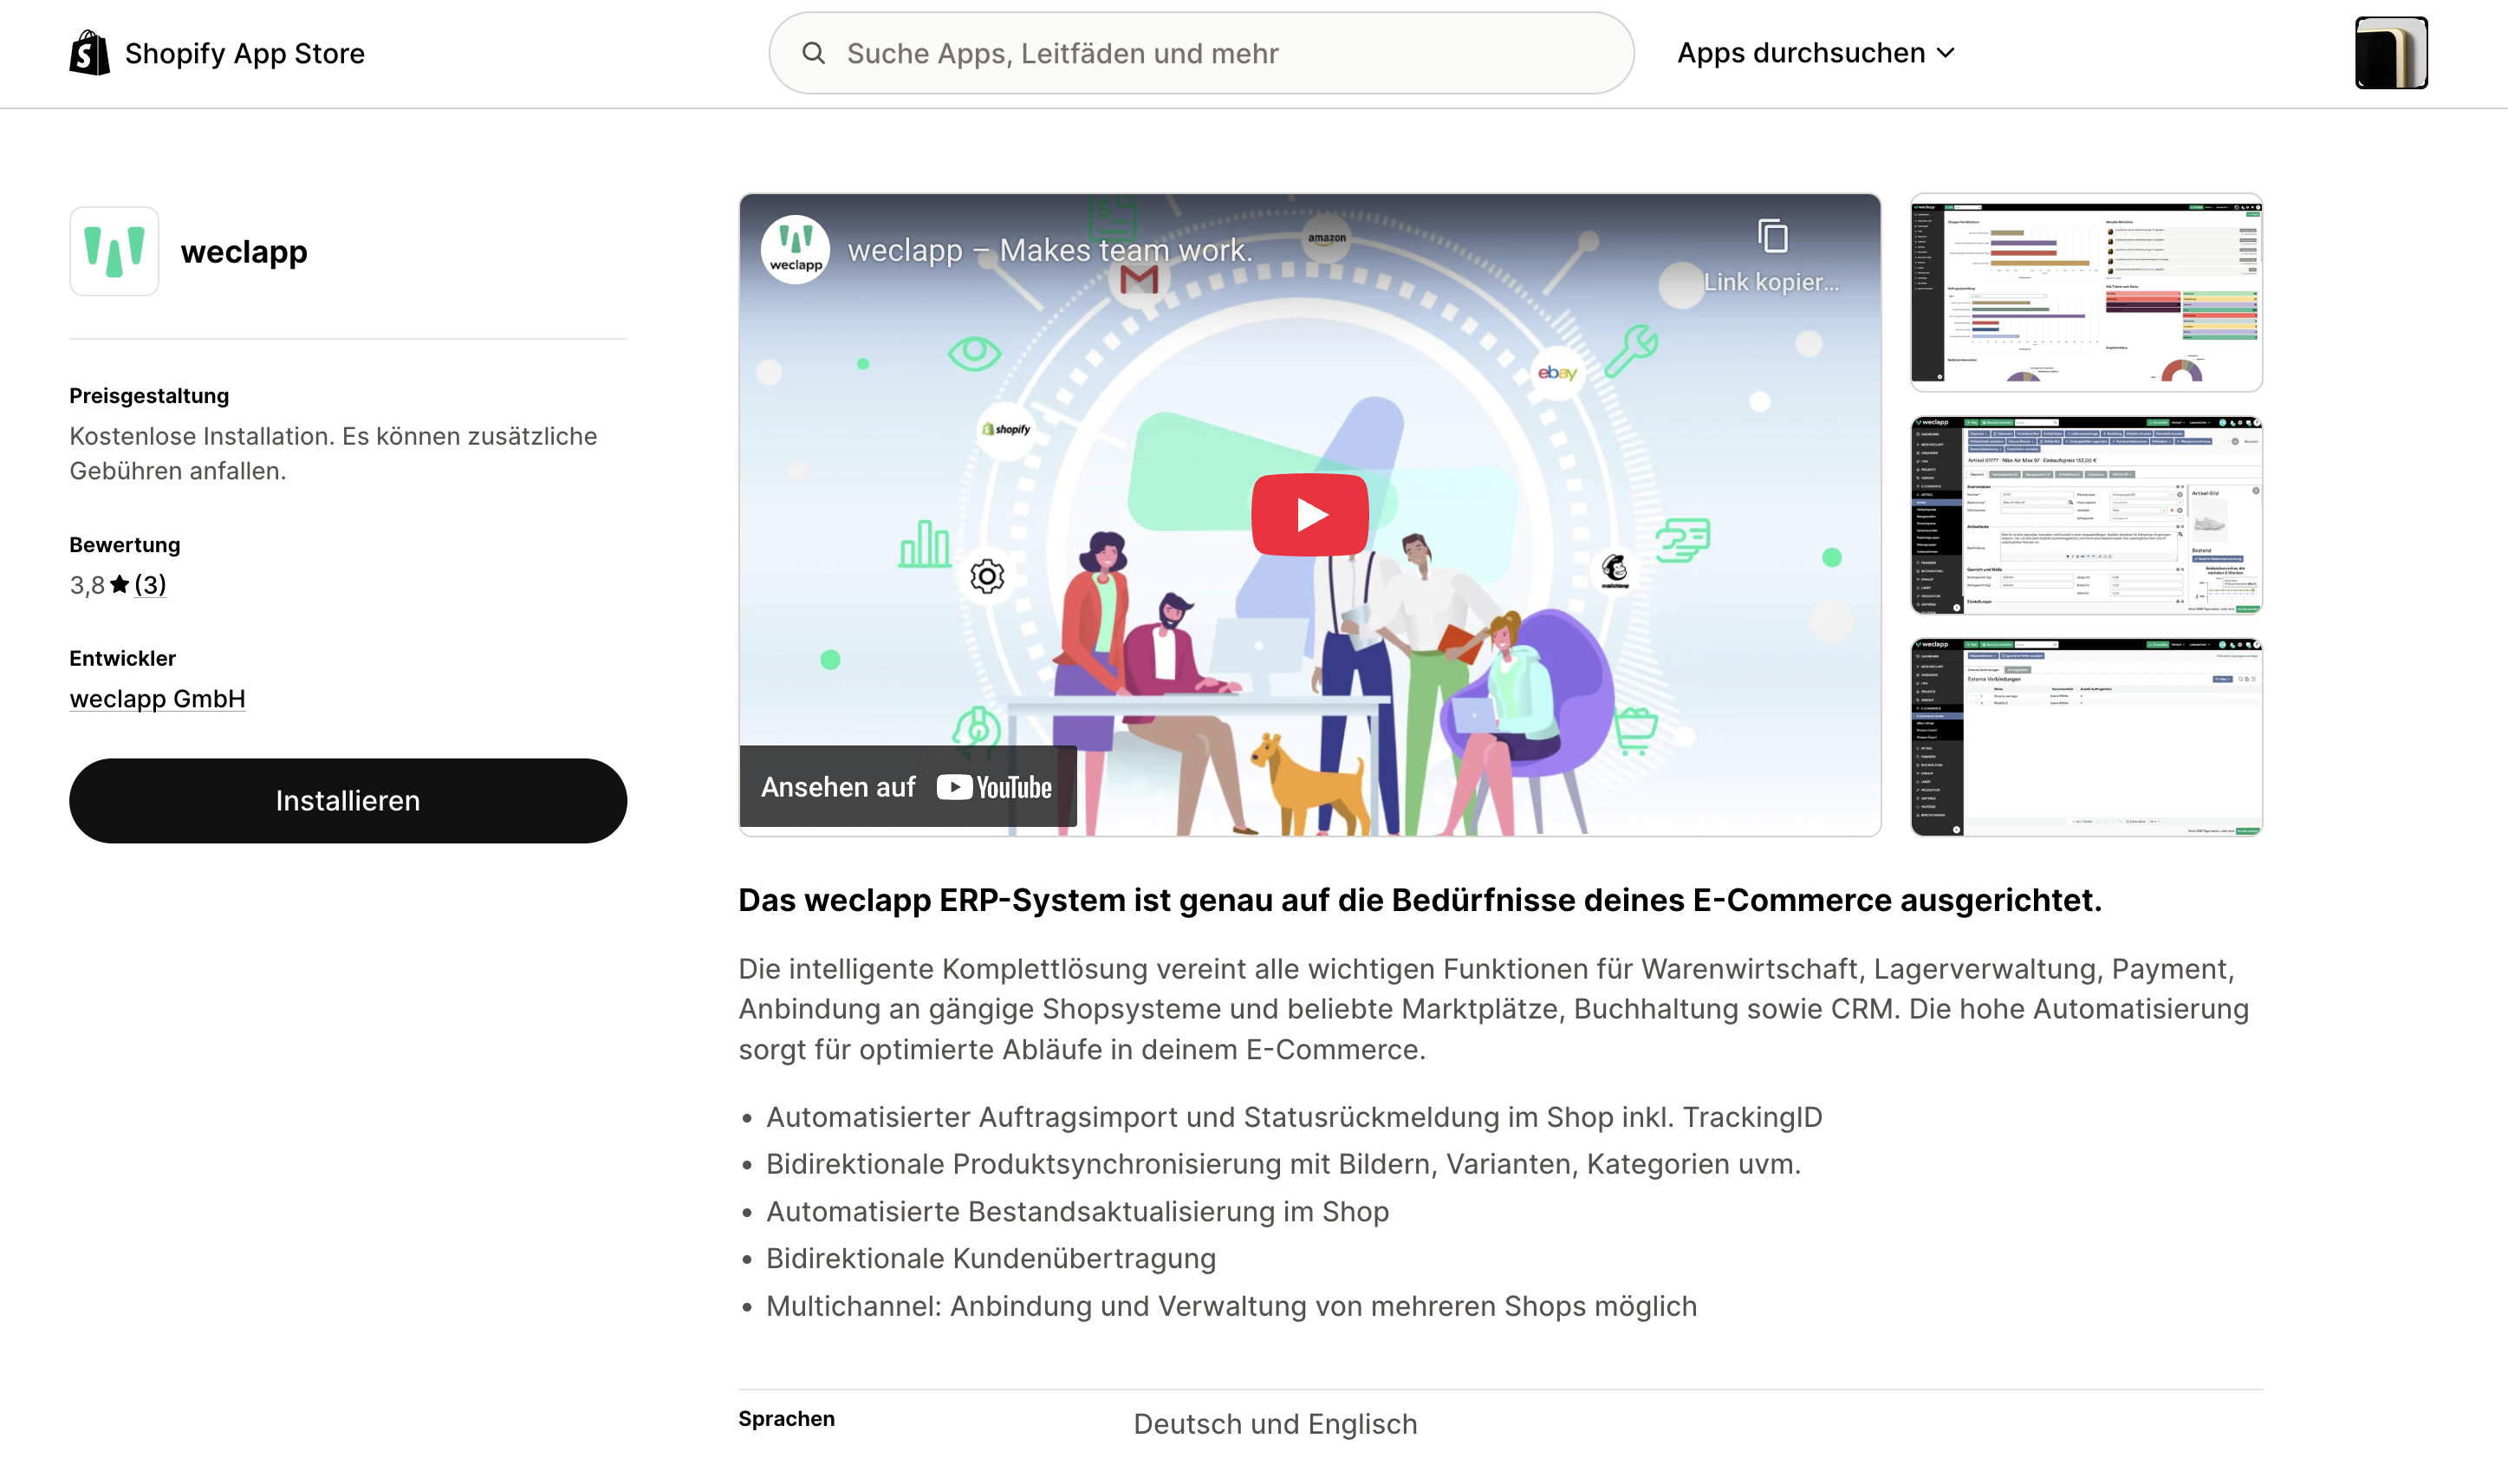Install the weclapp app

[x=348, y=801]
